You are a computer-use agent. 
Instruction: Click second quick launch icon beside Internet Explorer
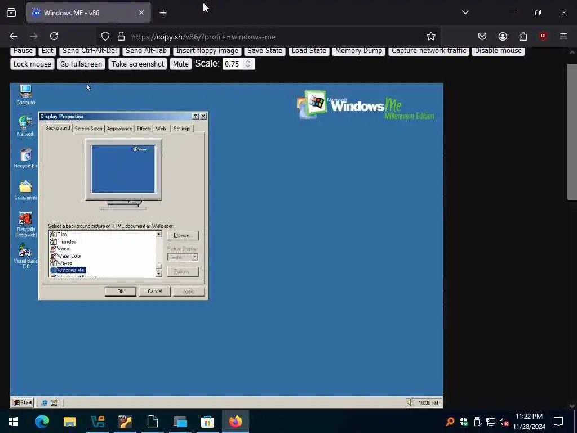coord(54,403)
